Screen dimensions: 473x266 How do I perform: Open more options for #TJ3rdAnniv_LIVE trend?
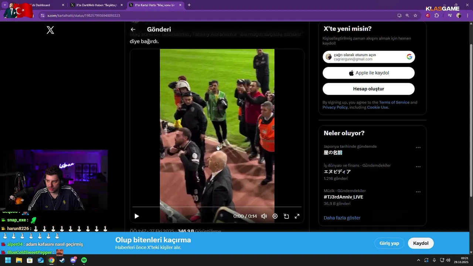coord(418,192)
